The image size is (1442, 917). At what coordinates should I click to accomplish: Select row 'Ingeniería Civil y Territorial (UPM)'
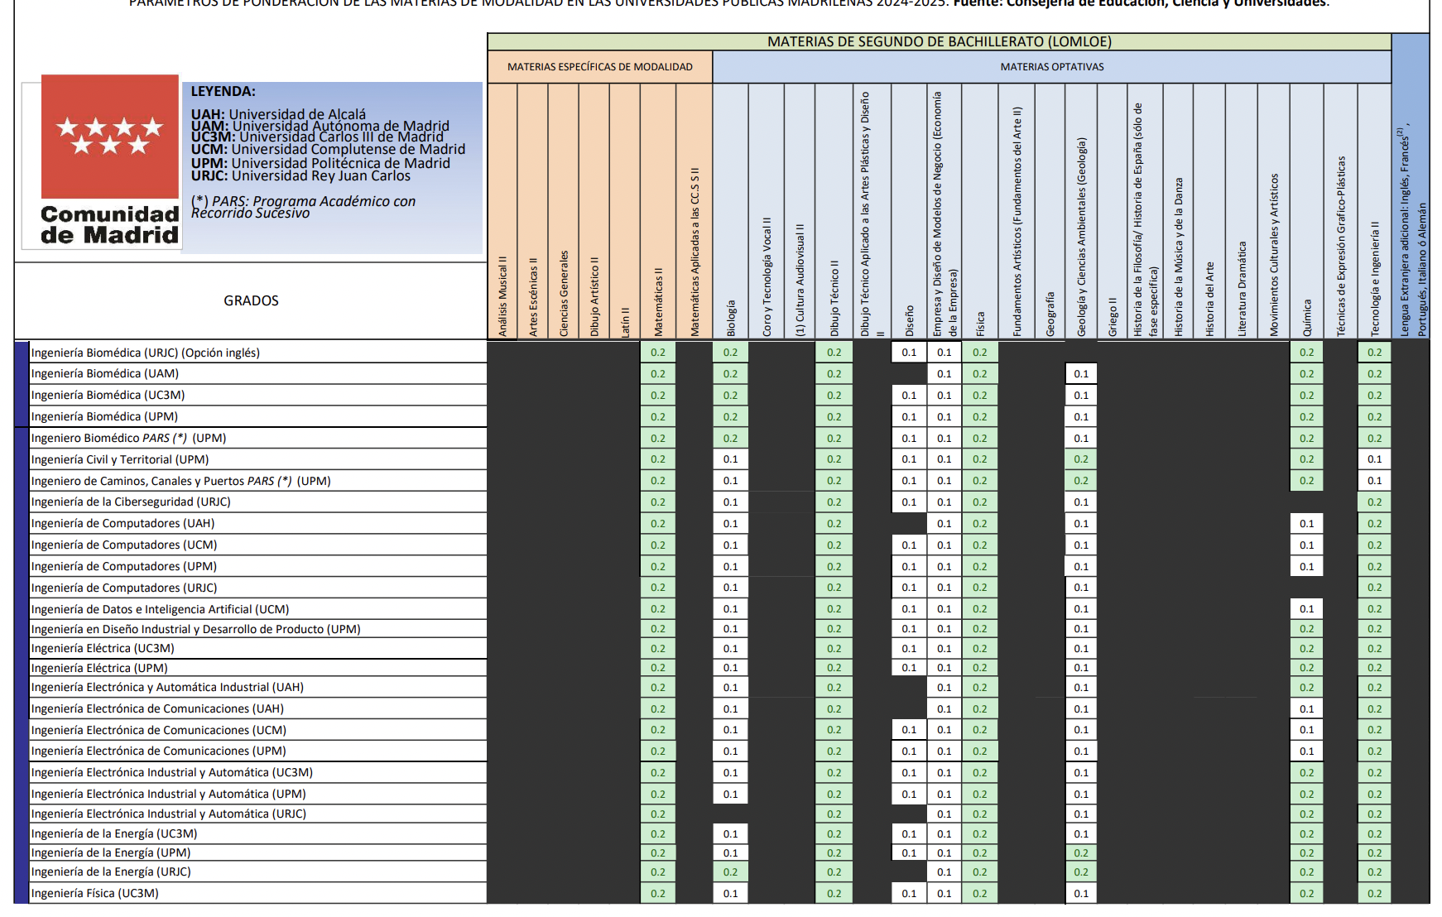pyautogui.click(x=257, y=459)
